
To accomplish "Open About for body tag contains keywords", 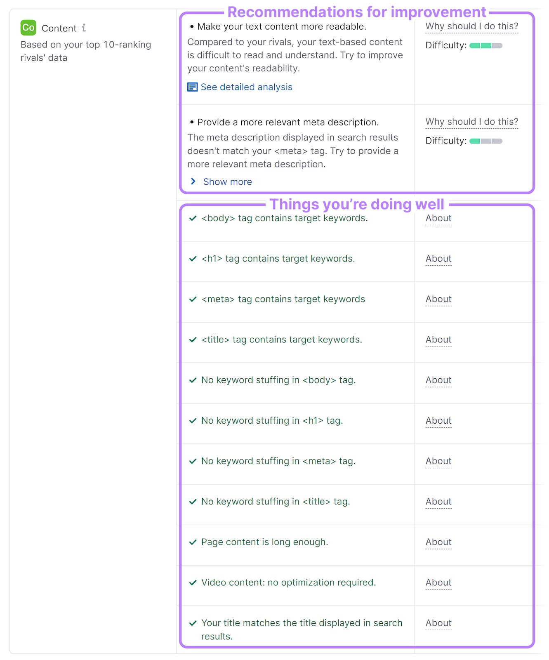I will 438,218.
